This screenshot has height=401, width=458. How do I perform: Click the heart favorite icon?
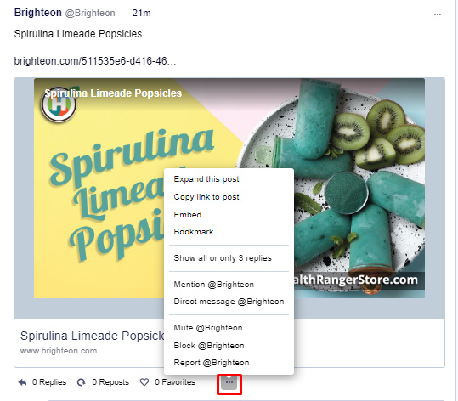[144, 382]
